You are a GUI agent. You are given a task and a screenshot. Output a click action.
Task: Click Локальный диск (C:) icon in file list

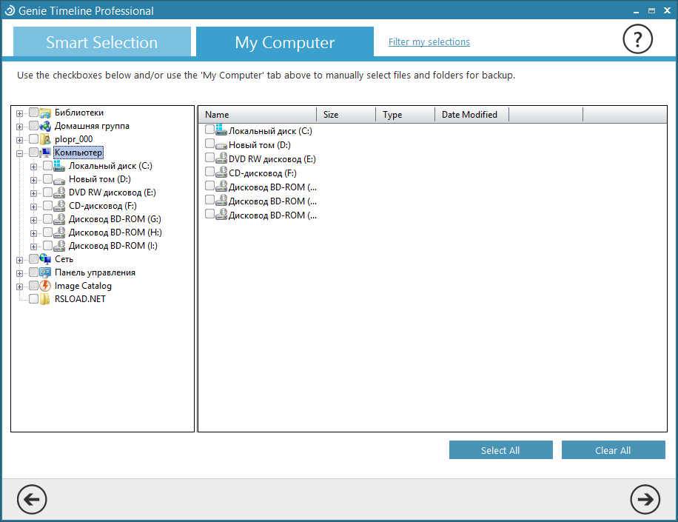pos(221,130)
